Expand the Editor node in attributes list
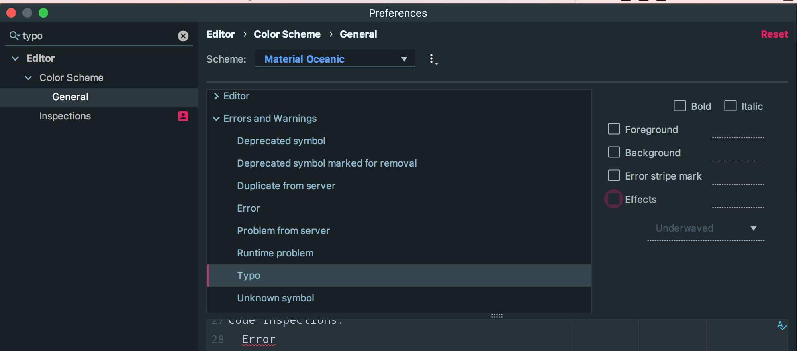 [x=216, y=96]
